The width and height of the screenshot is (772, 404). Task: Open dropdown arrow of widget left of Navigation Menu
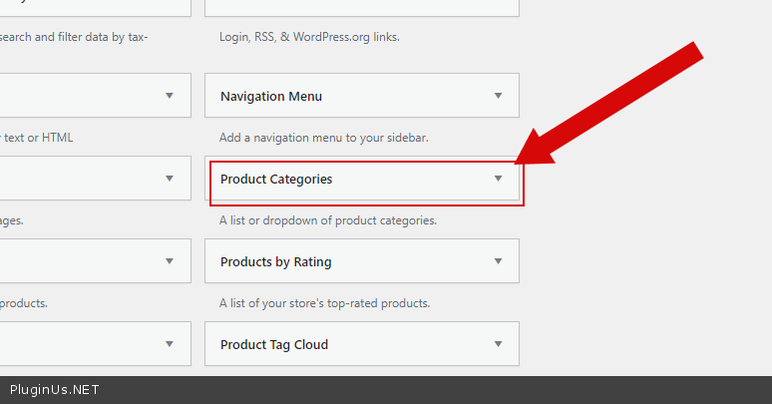(x=170, y=96)
